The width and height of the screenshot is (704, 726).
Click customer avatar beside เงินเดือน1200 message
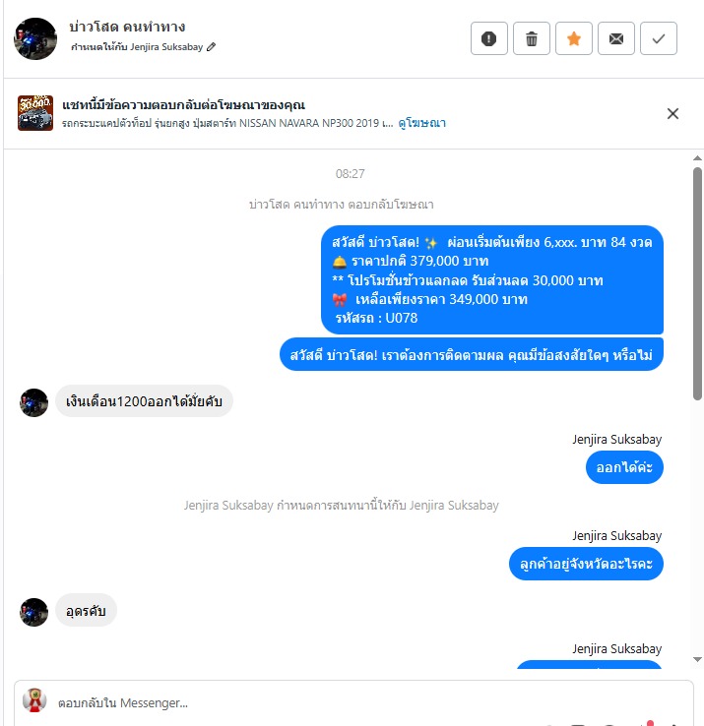(x=33, y=402)
